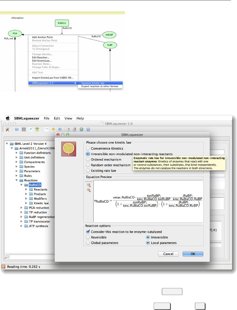Open preferences via the wrench toolbar icon
This screenshot has width=237, height=310.
click(x=8, y=129)
